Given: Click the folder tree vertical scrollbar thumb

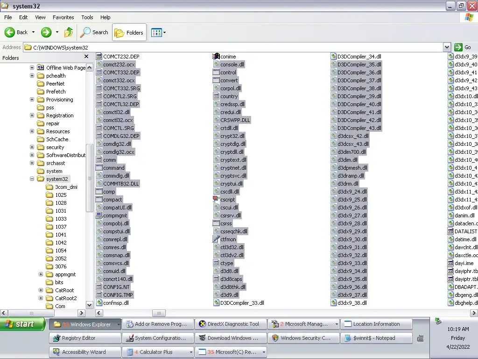Looking at the screenshot, I should click(89, 178).
